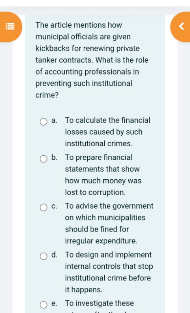Image resolution: width=190 pixels, height=313 pixels.
Task: Click the 'e.' option letter label
Action: 54,303
